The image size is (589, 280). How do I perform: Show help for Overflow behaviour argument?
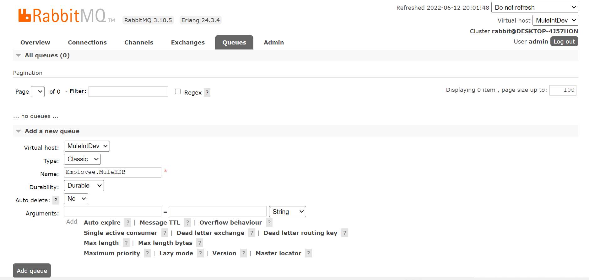[x=269, y=222]
